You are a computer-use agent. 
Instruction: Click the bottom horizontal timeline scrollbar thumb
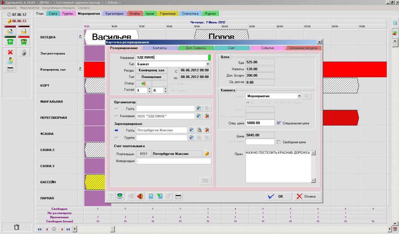[113, 229]
